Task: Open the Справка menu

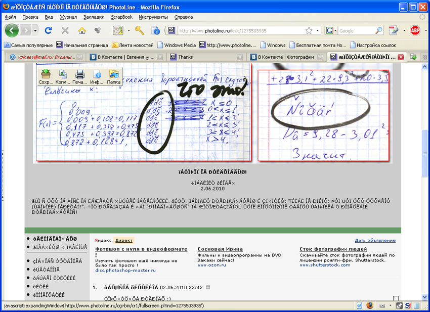Action: (184, 17)
